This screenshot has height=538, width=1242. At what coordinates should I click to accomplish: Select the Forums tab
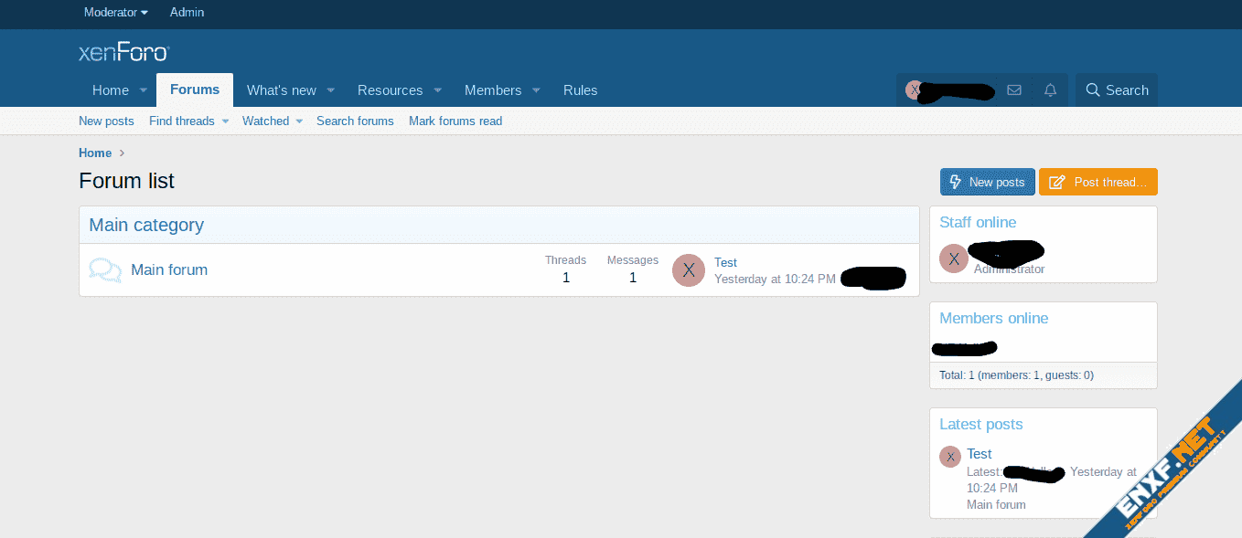coord(195,90)
